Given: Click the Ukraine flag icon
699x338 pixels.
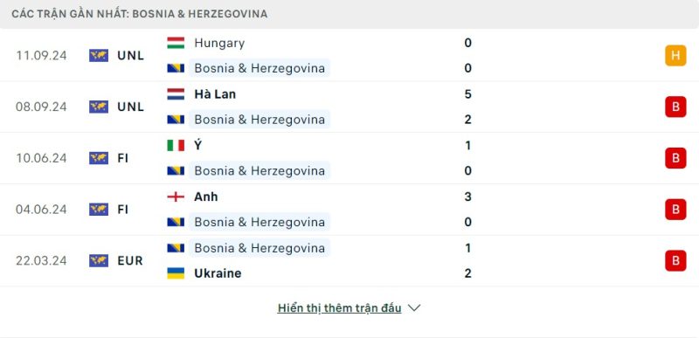Looking at the screenshot, I should (176, 273).
